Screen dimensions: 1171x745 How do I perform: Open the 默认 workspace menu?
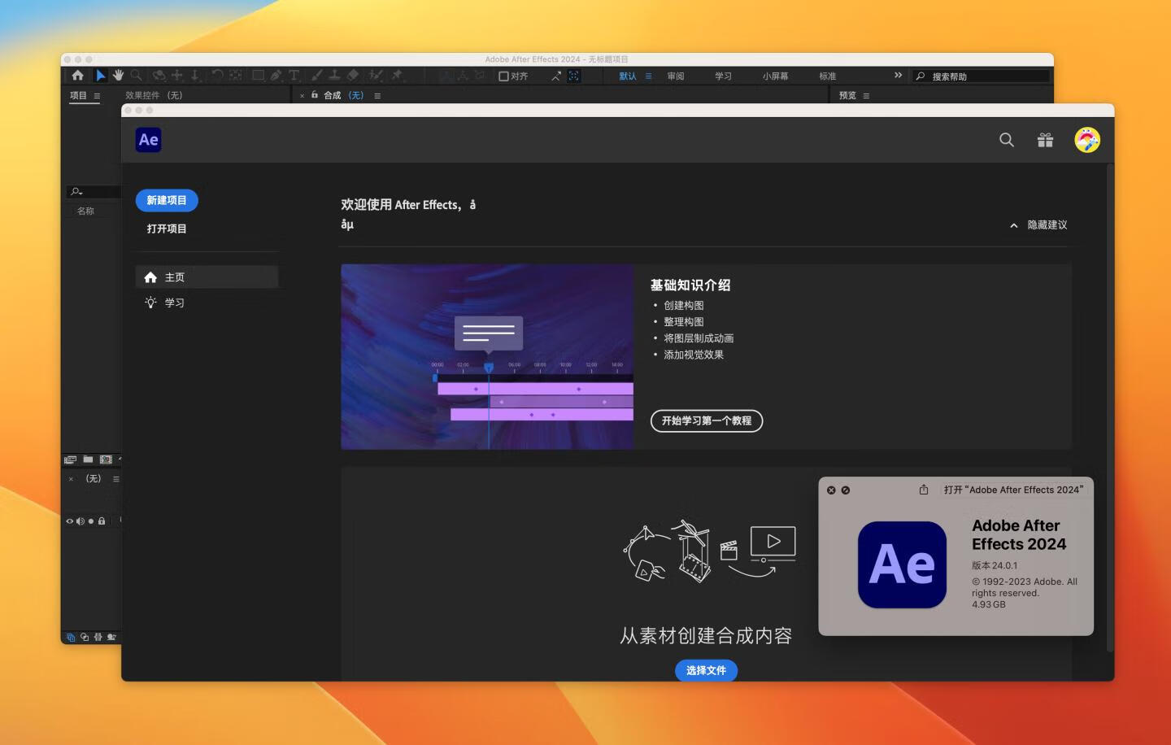(x=648, y=76)
